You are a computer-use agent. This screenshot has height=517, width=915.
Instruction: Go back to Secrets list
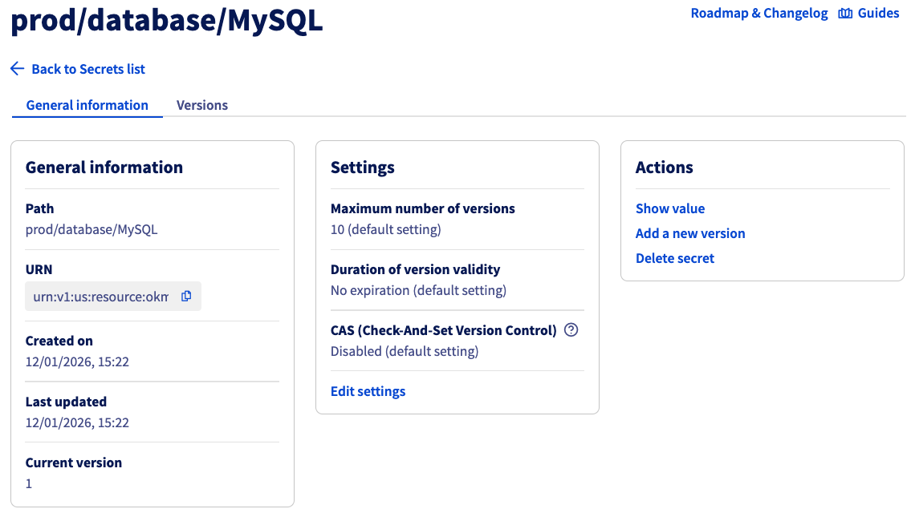pos(88,69)
